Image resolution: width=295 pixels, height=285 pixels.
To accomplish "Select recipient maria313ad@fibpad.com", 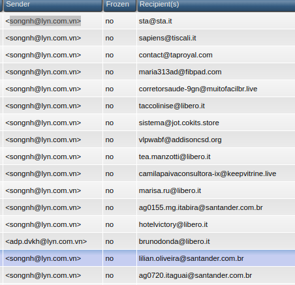I will coord(180,72).
